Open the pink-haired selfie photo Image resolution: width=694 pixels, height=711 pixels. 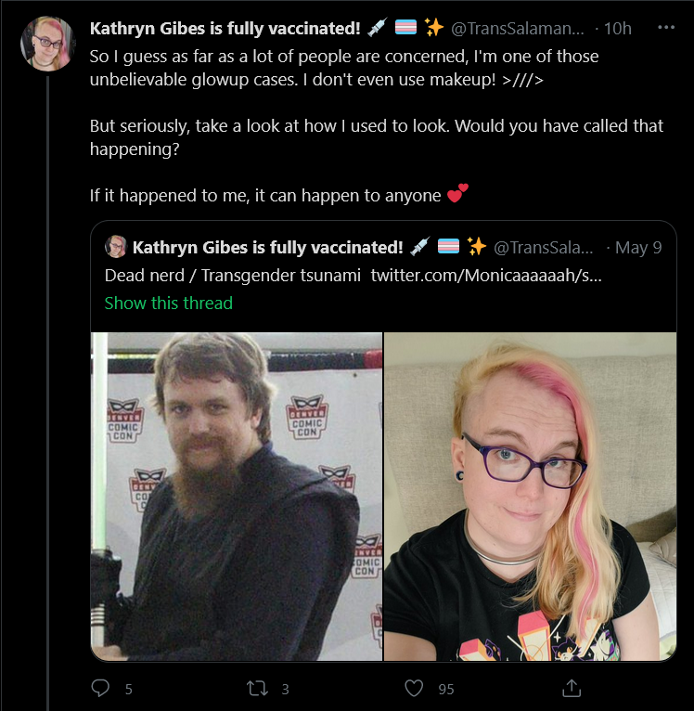[x=530, y=497]
